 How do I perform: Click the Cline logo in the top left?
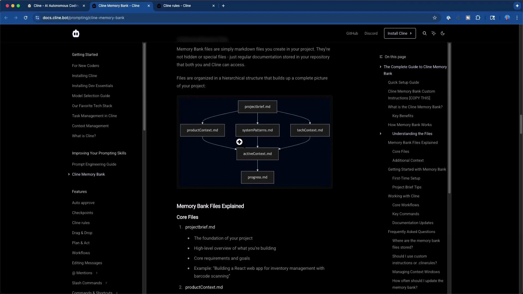76,33
